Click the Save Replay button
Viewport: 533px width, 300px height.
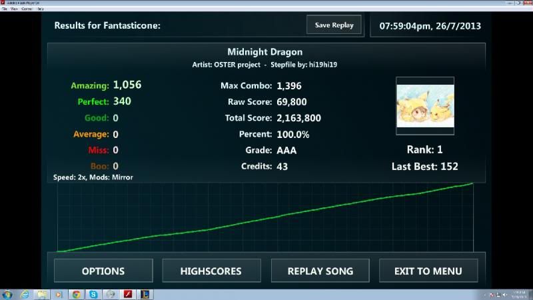pyautogui.click(x=334, y=25)
